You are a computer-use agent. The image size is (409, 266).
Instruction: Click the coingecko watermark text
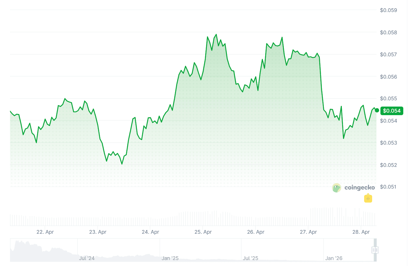coord(360,188)
